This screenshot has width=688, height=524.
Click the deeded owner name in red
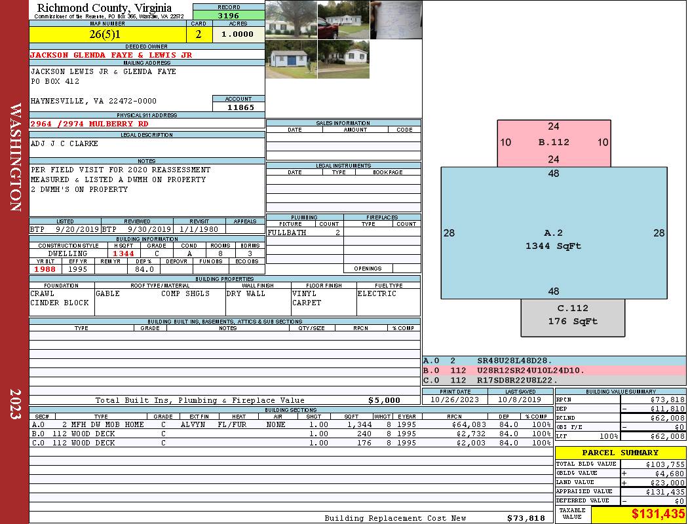(x=111, y=55)
